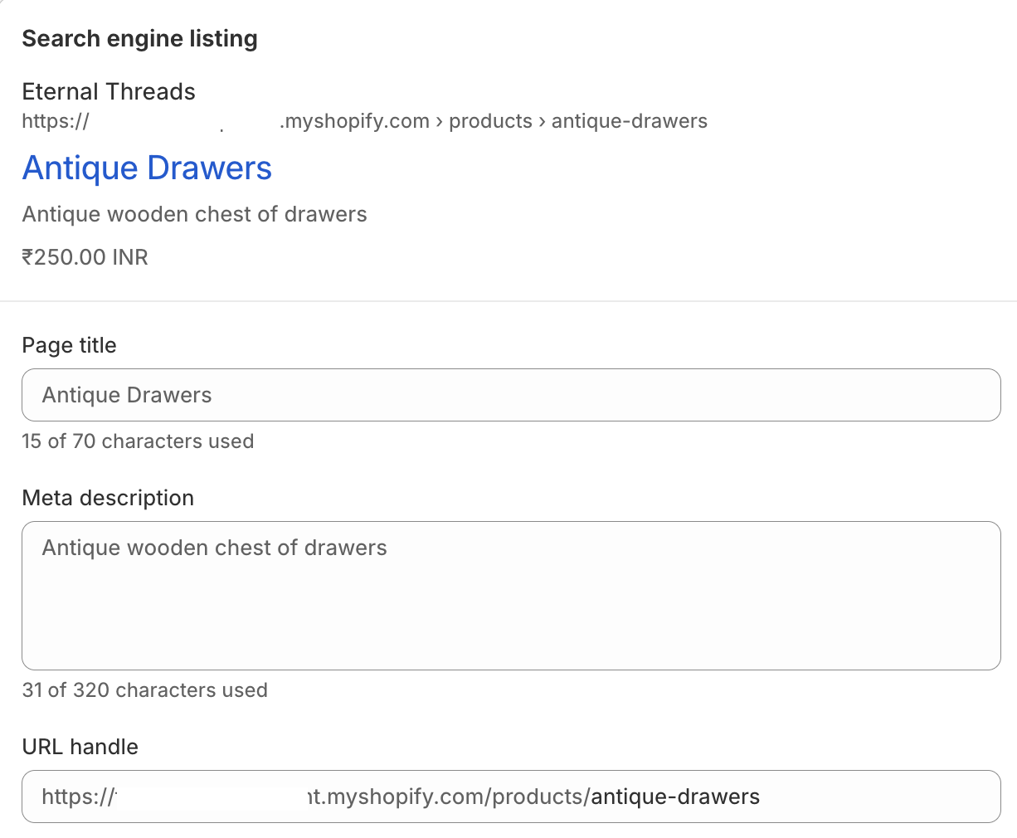The height and width of the screenshot is (838, 1017).
Task: Click inside the Meta description text area
Action: tap(511, 596)
